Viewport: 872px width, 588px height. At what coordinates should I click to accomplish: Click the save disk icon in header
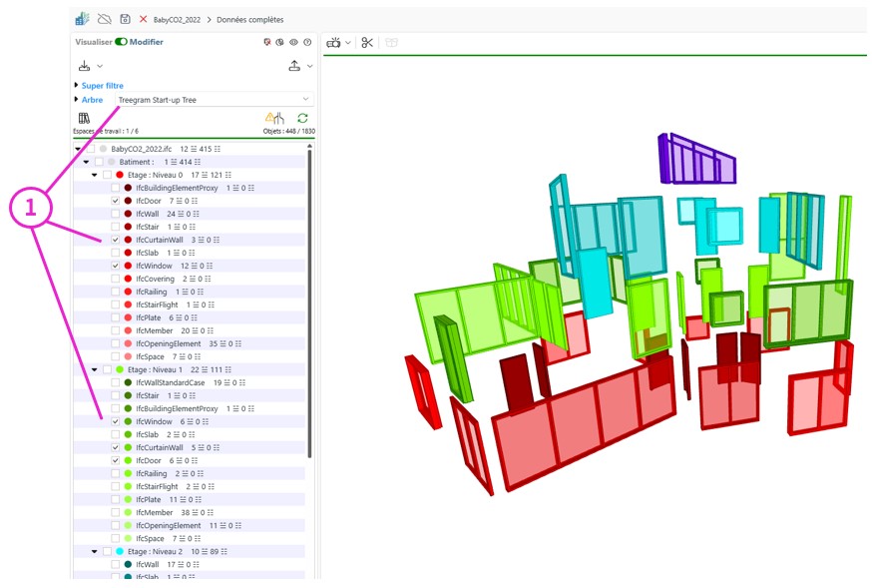coord(125,19)
